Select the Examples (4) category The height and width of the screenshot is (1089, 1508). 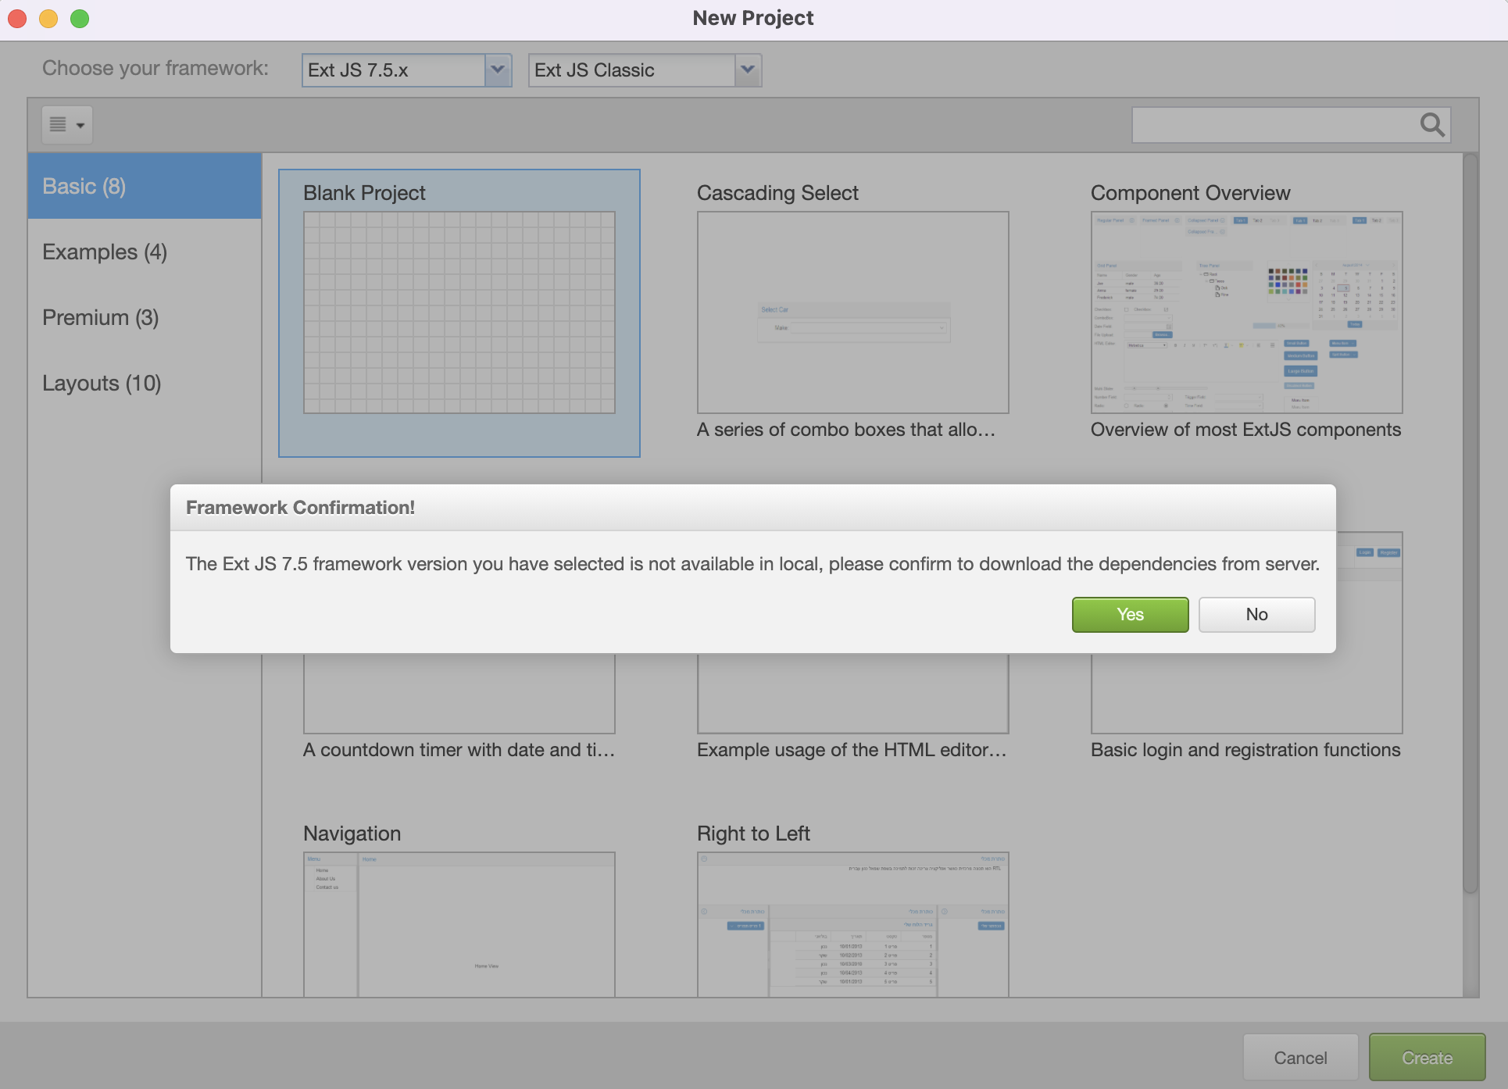[x=145, y=252]
